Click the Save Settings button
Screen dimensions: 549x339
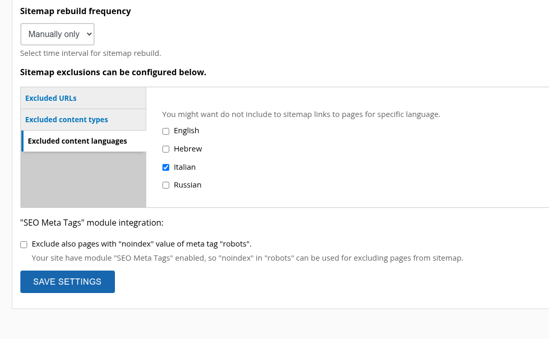click(x=67, y=282)
